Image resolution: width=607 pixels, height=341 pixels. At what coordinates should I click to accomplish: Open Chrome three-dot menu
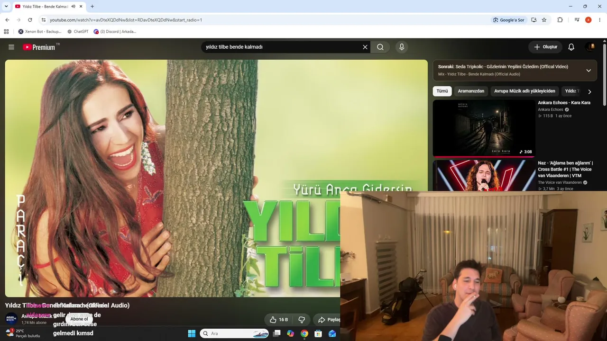(x=600, y=20)
